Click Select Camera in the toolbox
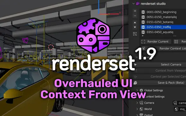Image resolution: width=186 pixels, height=116 pixels. tap(160, 65)
